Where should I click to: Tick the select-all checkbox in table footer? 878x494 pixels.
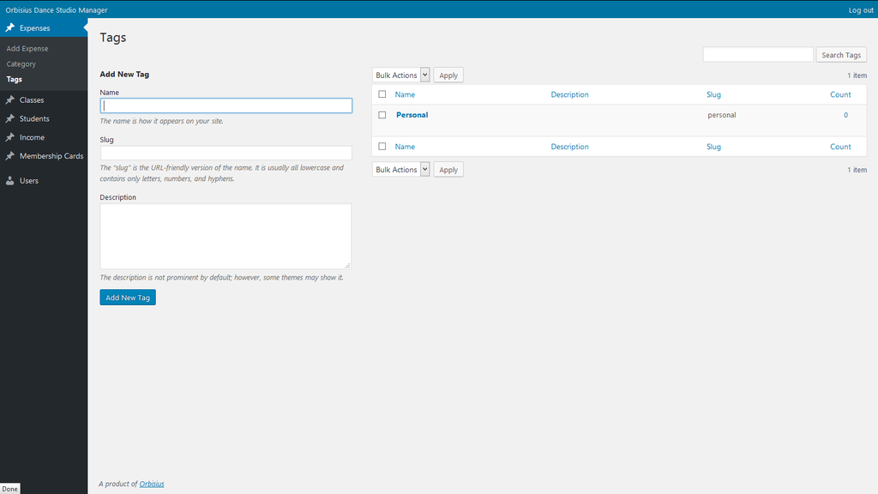[382, 146]
